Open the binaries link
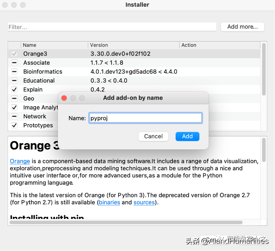Image resolution: width=275 pixels, height=251 pixels. click(x=109, y=202)
